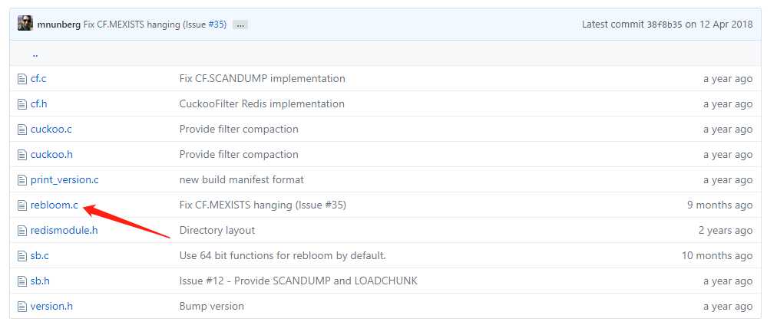
Task: Open 'Bump version' commit message
Action: (x=212, y=306)
